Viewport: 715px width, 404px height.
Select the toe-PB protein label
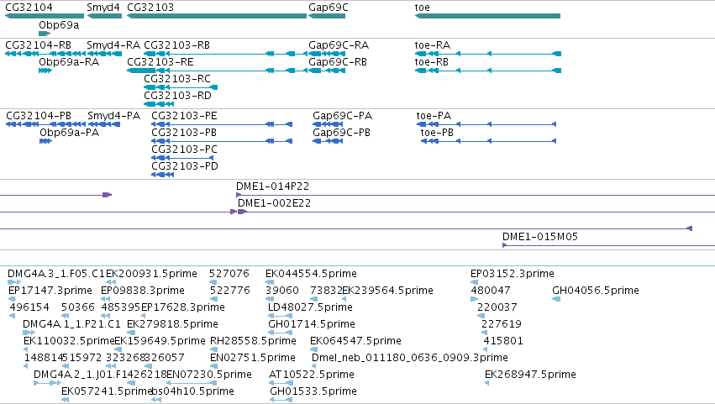(x=437, y=133)
